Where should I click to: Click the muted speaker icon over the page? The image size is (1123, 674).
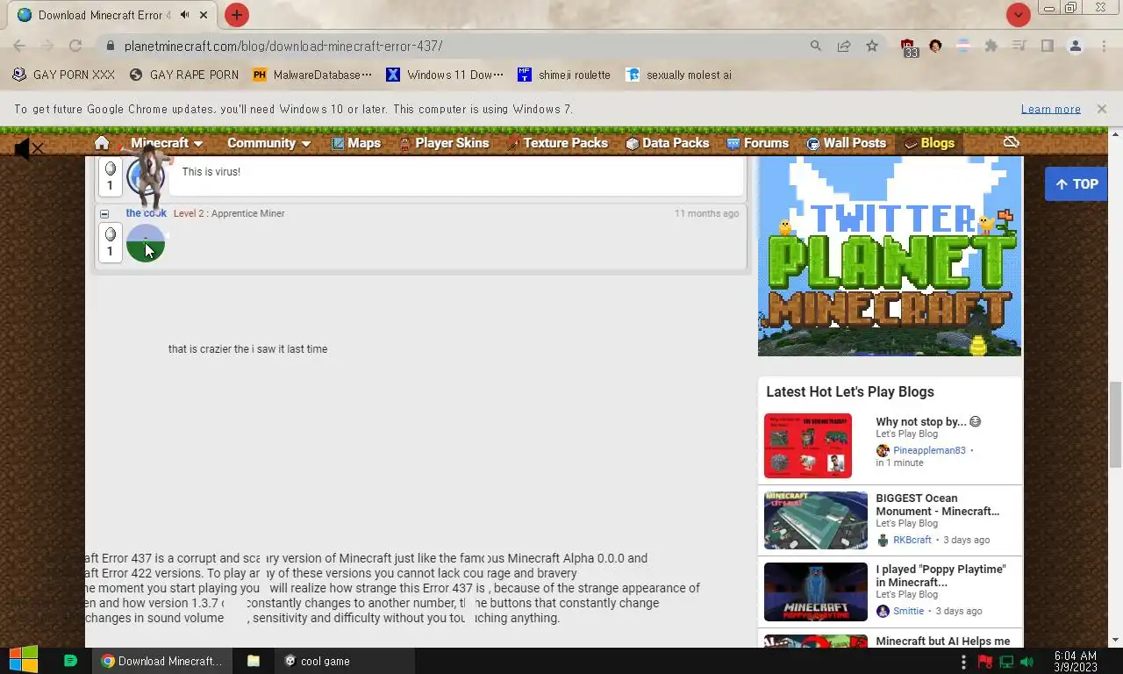(x=28, y=149)
